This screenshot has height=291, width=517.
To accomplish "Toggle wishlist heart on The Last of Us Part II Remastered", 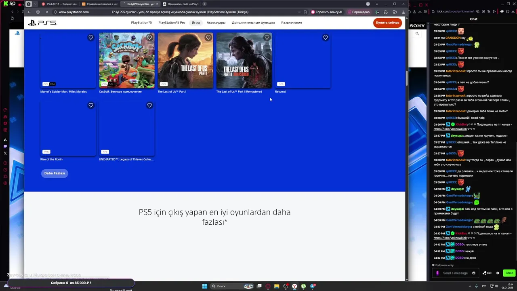I will [x=267, y=38].
